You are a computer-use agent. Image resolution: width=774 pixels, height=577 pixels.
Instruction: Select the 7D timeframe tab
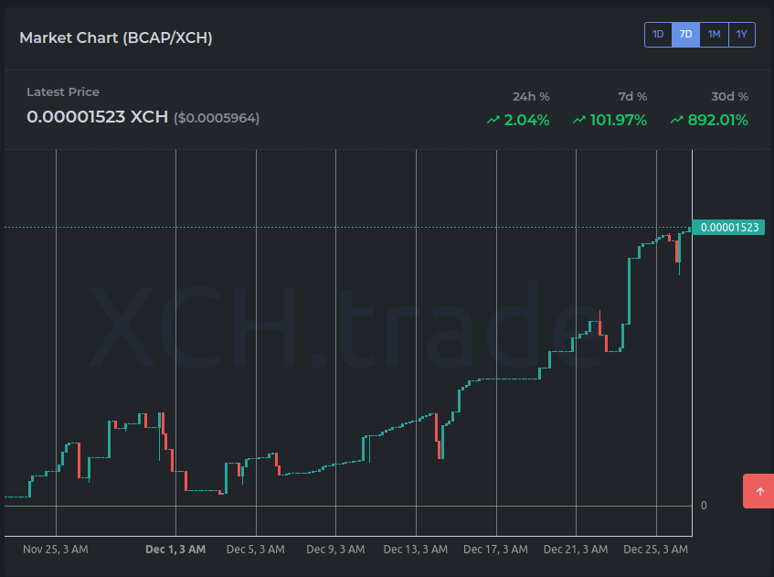[685, 34]
